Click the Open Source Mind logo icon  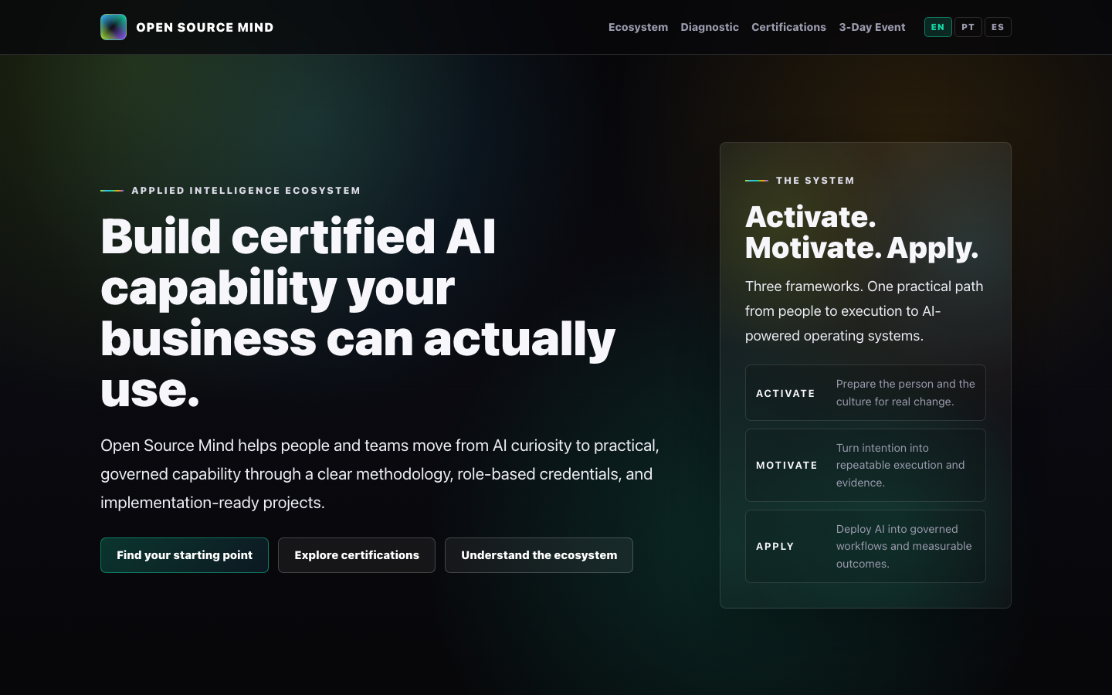click(114, 27)
